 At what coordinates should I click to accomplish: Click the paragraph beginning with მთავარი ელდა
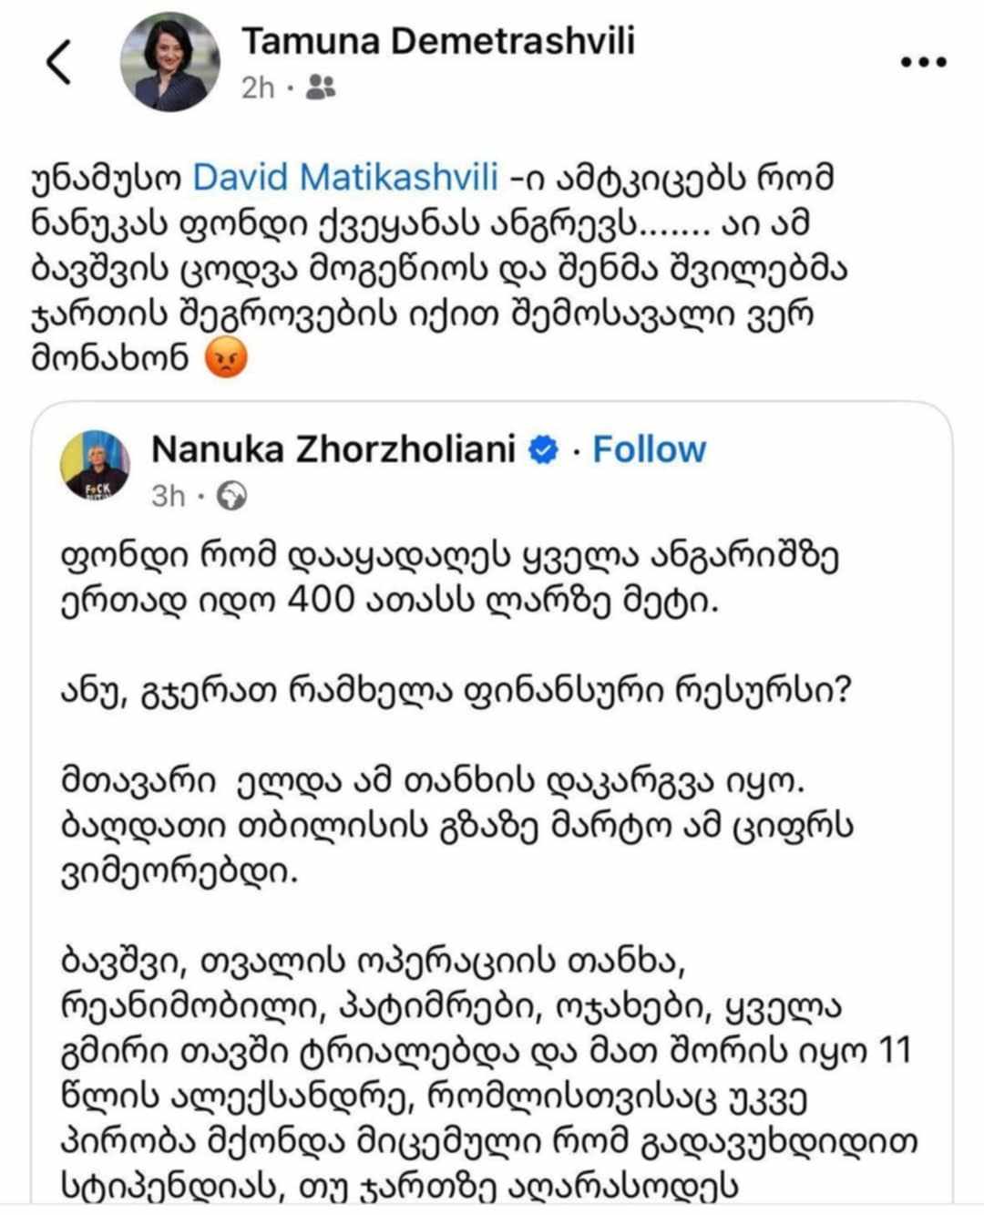pyautogui.click(x=456, y=826)
